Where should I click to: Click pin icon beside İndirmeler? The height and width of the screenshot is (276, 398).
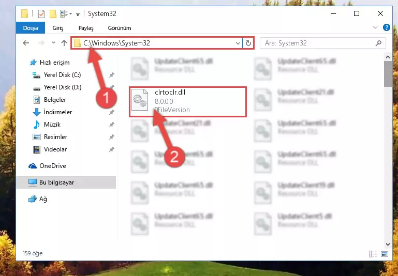112,112
